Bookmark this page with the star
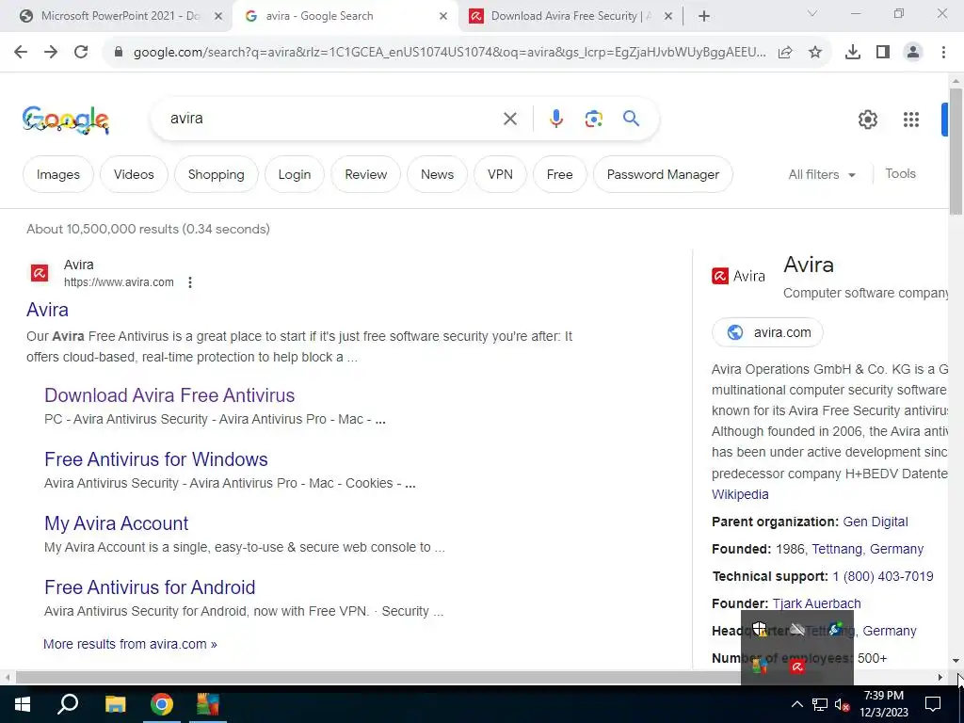This screenshot has height=723, width=964. tap(815, 53)
